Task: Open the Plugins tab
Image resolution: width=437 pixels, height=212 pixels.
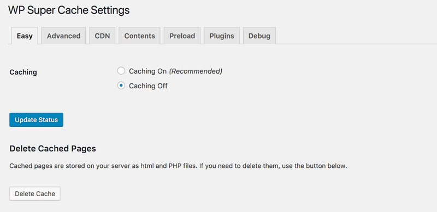Action: 222,36
